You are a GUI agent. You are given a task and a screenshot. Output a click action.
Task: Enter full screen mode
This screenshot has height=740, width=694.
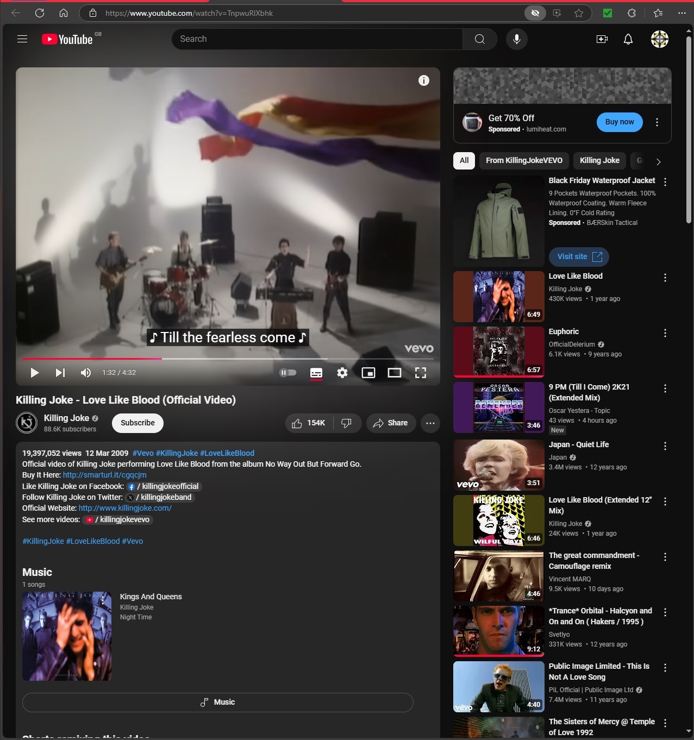[x=421, y=373]
